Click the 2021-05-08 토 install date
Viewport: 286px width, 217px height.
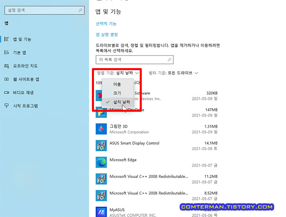[x=204, y=148]
